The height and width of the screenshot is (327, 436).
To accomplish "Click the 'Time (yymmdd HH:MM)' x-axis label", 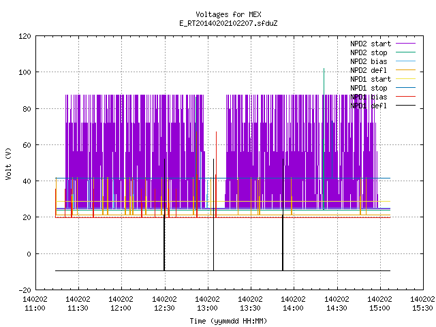I will pos(228,321).
